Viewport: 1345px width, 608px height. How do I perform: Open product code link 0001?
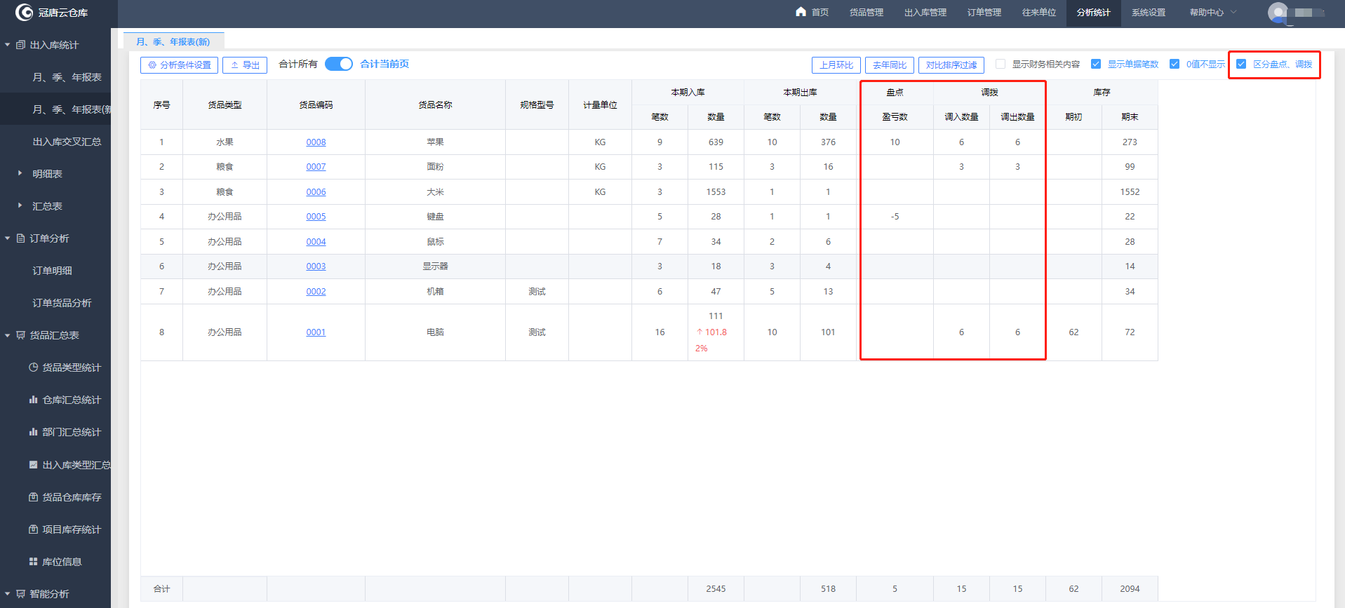coord(316,332)
